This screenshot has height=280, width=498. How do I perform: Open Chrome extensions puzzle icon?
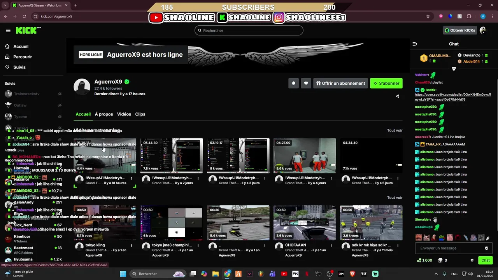coord(469,16)
